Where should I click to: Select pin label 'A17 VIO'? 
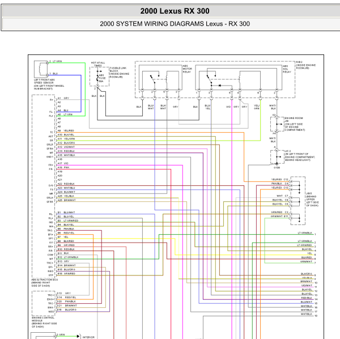point(63,163)
